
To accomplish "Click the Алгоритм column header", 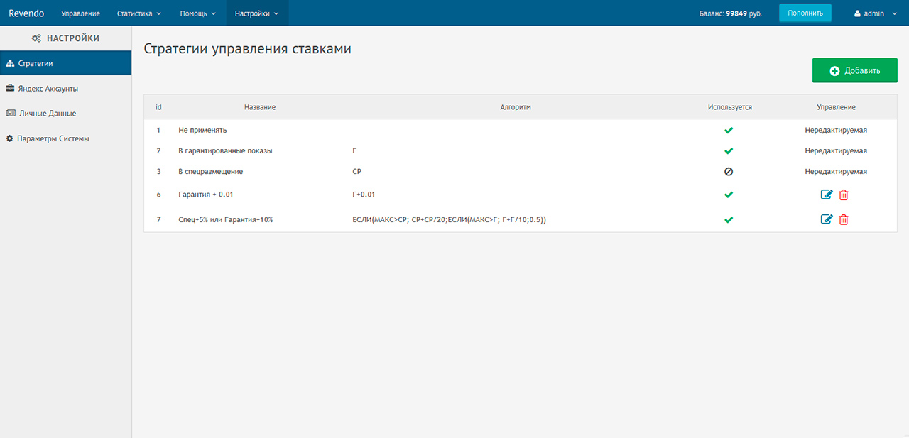I will click(516, 107).
